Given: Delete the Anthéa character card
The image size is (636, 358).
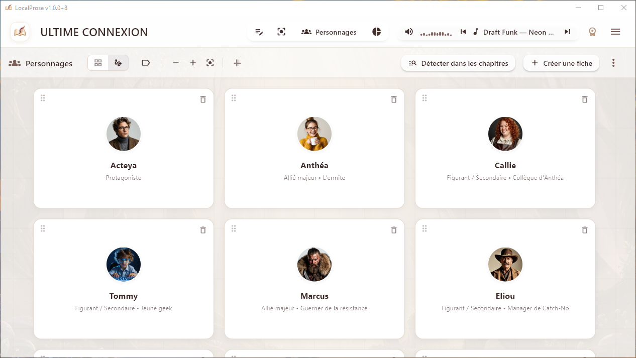Looking at the screenshot, I should (394, 99).
